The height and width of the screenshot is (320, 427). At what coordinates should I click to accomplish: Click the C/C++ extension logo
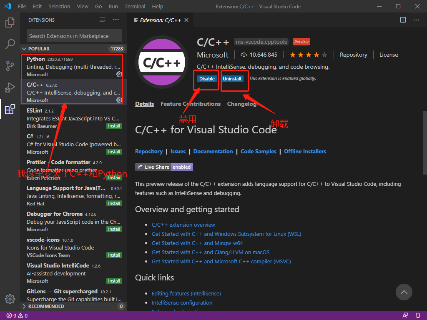point(162,62)
